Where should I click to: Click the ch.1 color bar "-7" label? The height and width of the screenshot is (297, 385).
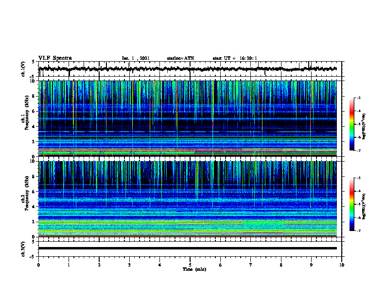[x=358, y=150]
